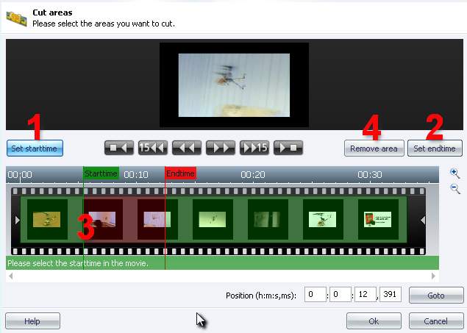467x333 pixels.
Task: Skip forward 15 seconds
Action: [254, 148]
